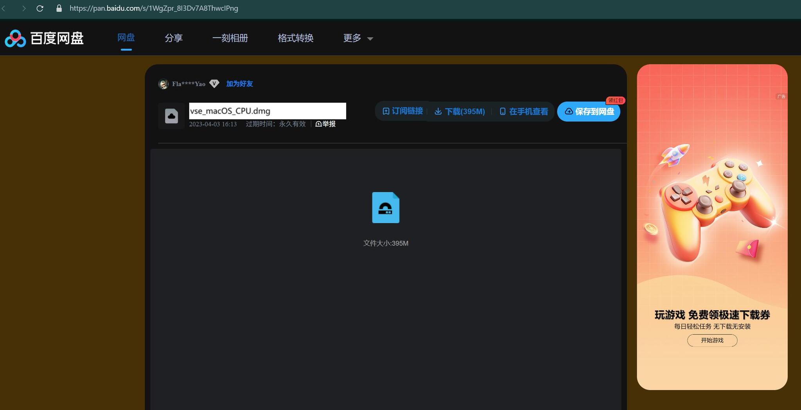Download the file via 下载(395M)
Screen dimensions: 801x410
[x=460, y=112]
